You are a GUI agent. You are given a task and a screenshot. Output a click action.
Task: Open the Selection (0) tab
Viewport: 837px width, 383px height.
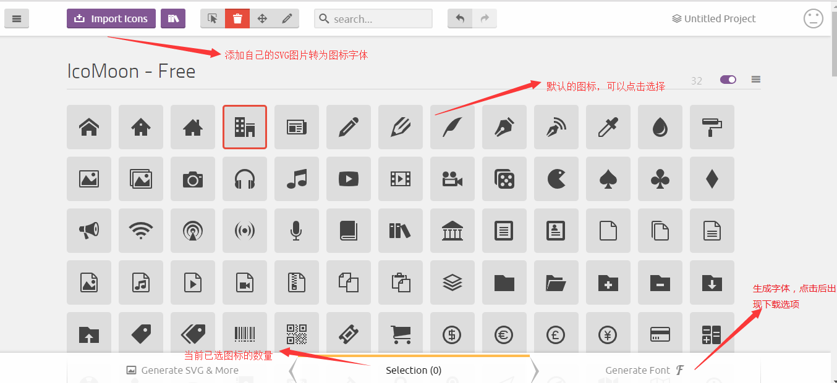coord(414,370)
